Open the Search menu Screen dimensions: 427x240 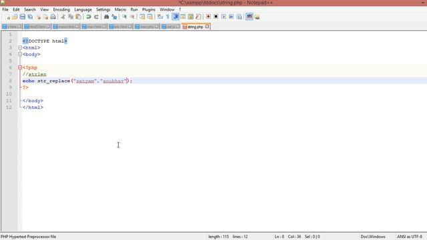(29, 9)
